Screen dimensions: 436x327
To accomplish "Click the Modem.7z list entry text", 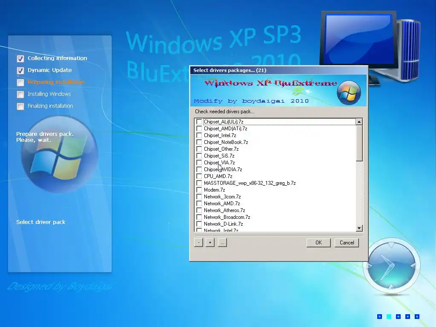I will pos(215,190).
